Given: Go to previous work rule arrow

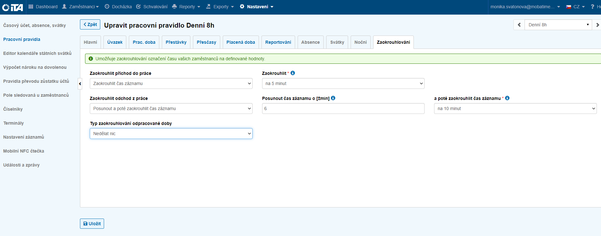Looking at the screenshot, I should tap(519, 25).
